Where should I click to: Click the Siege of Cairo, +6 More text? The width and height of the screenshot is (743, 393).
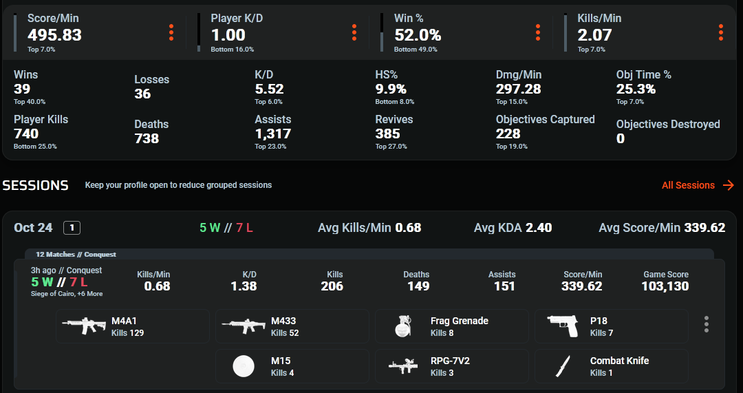point(67,294)
